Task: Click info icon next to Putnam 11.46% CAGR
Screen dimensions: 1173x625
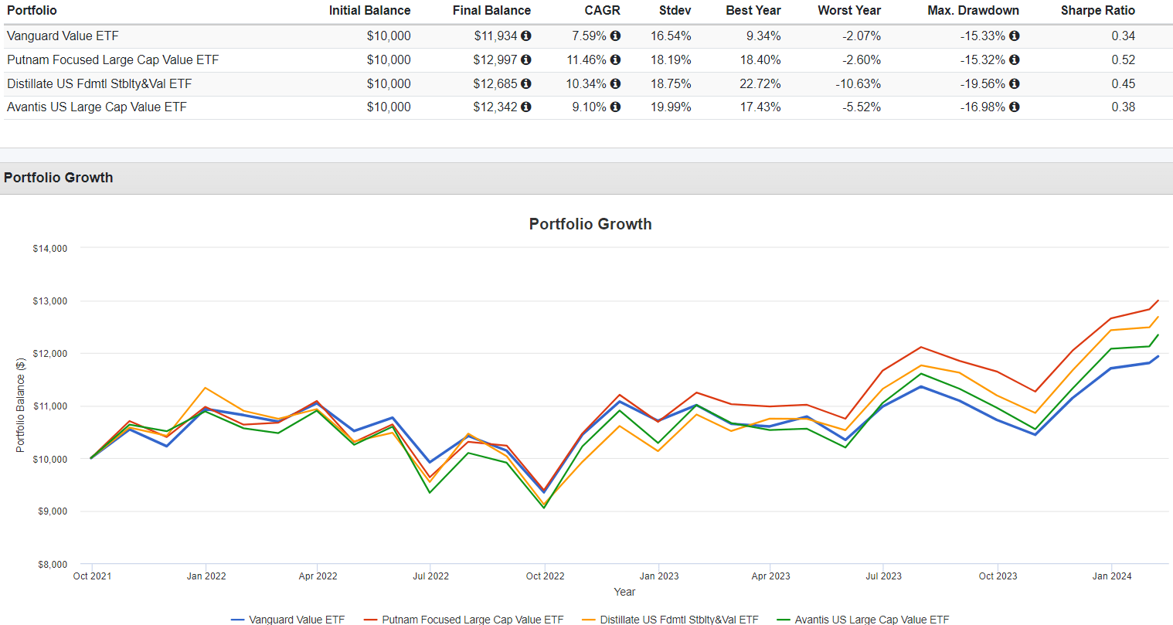Action: click(x=615, y=59)
